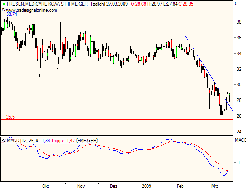Screen dimensions: 252x189
Task: Click the Täglich interval label
Action: pyautogui.click(x=97, y=4)
